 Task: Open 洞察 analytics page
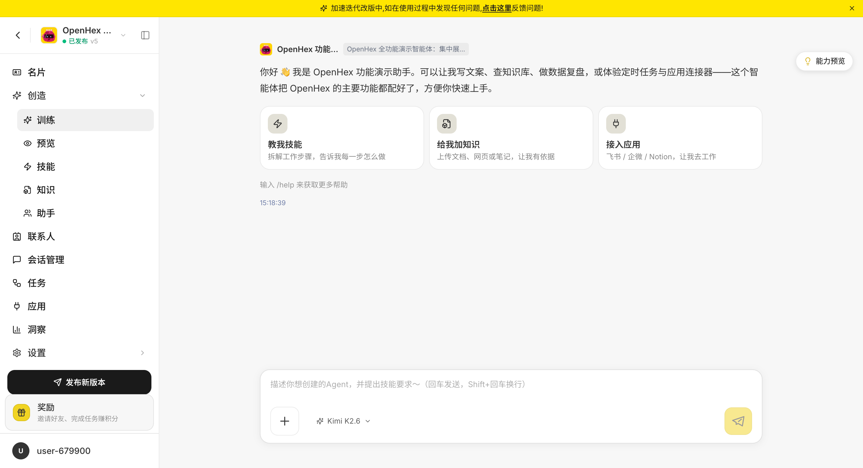click(79, 330)
